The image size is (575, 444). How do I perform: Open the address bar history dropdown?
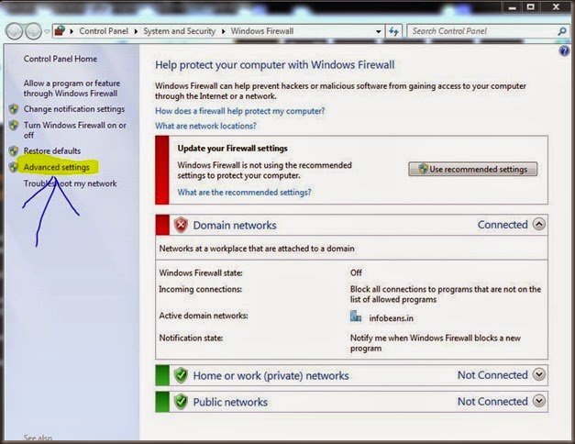coord(379,31)
